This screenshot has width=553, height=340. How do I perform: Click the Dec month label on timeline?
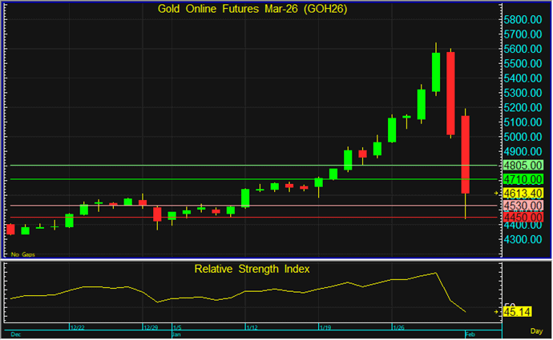click(x=15, y=334)
